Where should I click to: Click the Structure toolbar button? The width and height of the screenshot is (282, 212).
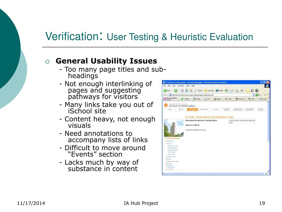click(240, 99)
